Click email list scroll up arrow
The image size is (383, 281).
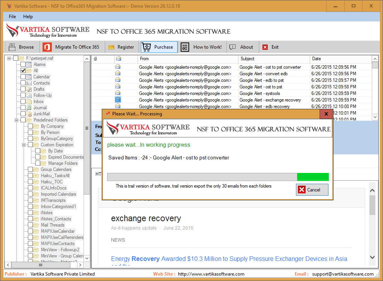[x=375, y=59]
